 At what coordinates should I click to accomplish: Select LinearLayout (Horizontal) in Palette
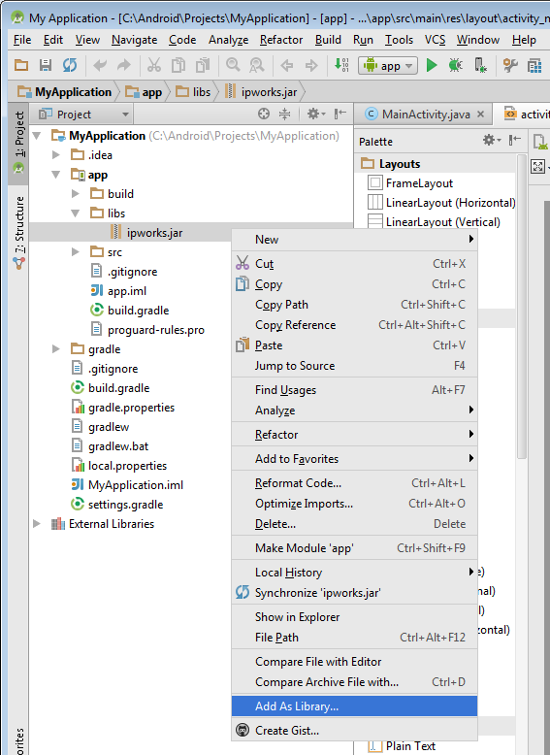[450, 203]
